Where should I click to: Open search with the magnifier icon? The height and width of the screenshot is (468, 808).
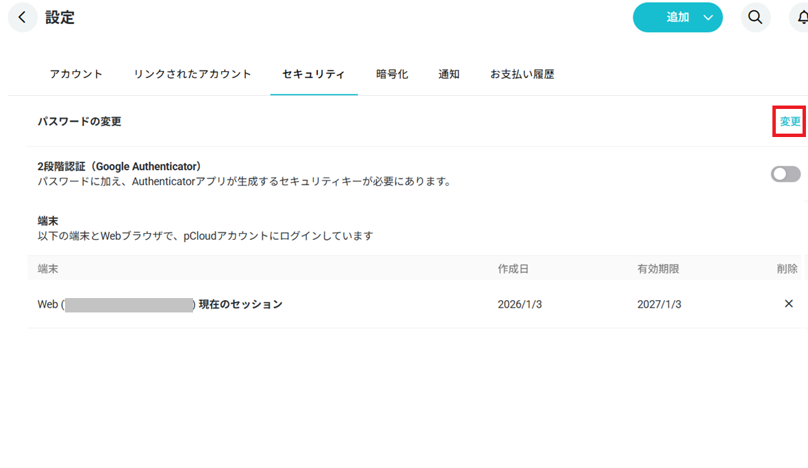click(x=755, y=18)
